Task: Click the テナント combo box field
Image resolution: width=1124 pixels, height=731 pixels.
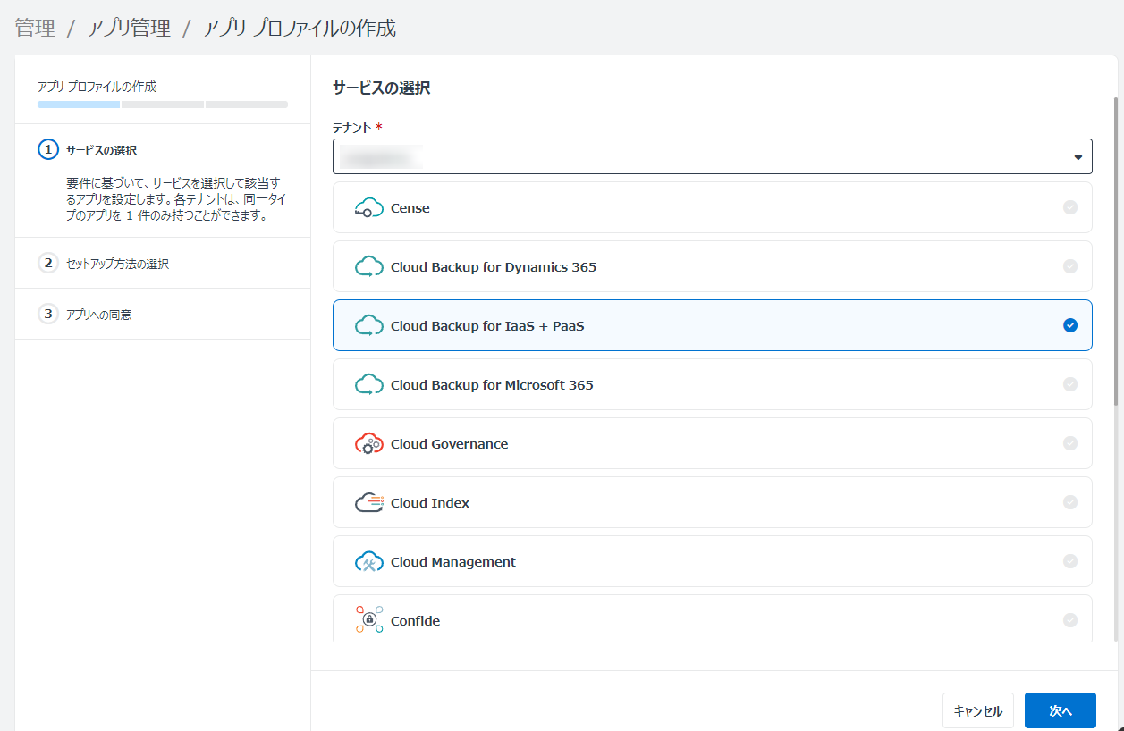Action: coord(713,156)
